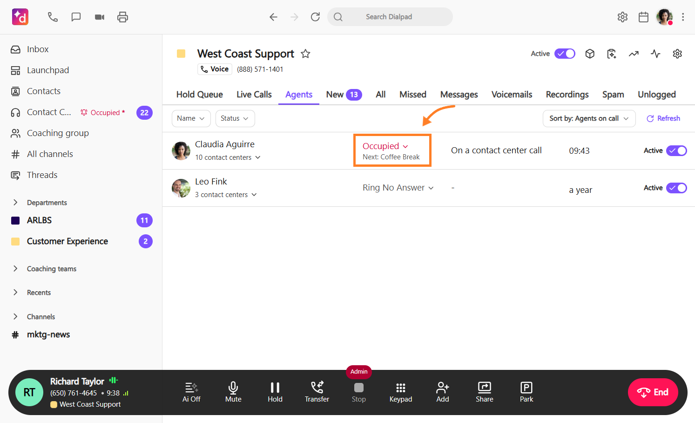The height and width of the screenshot is (423, 695).
Task: Open the Dialpad logo home
Action: click(20, 17)
